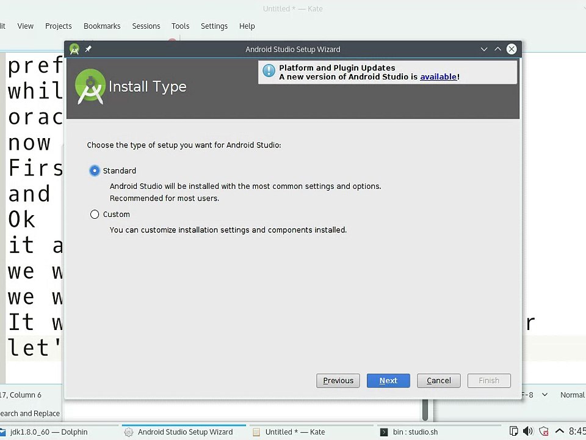Open the Tools menu in Kate
This screenshot has height=440, width=586.
(181, 26)
